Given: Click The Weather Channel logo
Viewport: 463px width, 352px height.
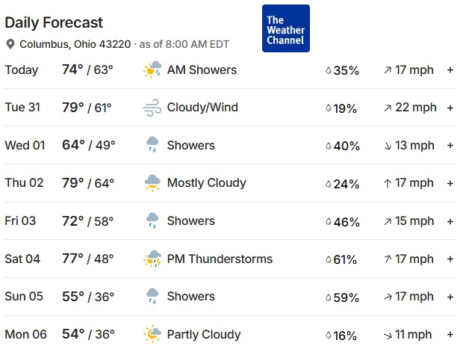Looking at the screenshot, I should [x=285, y=29].
